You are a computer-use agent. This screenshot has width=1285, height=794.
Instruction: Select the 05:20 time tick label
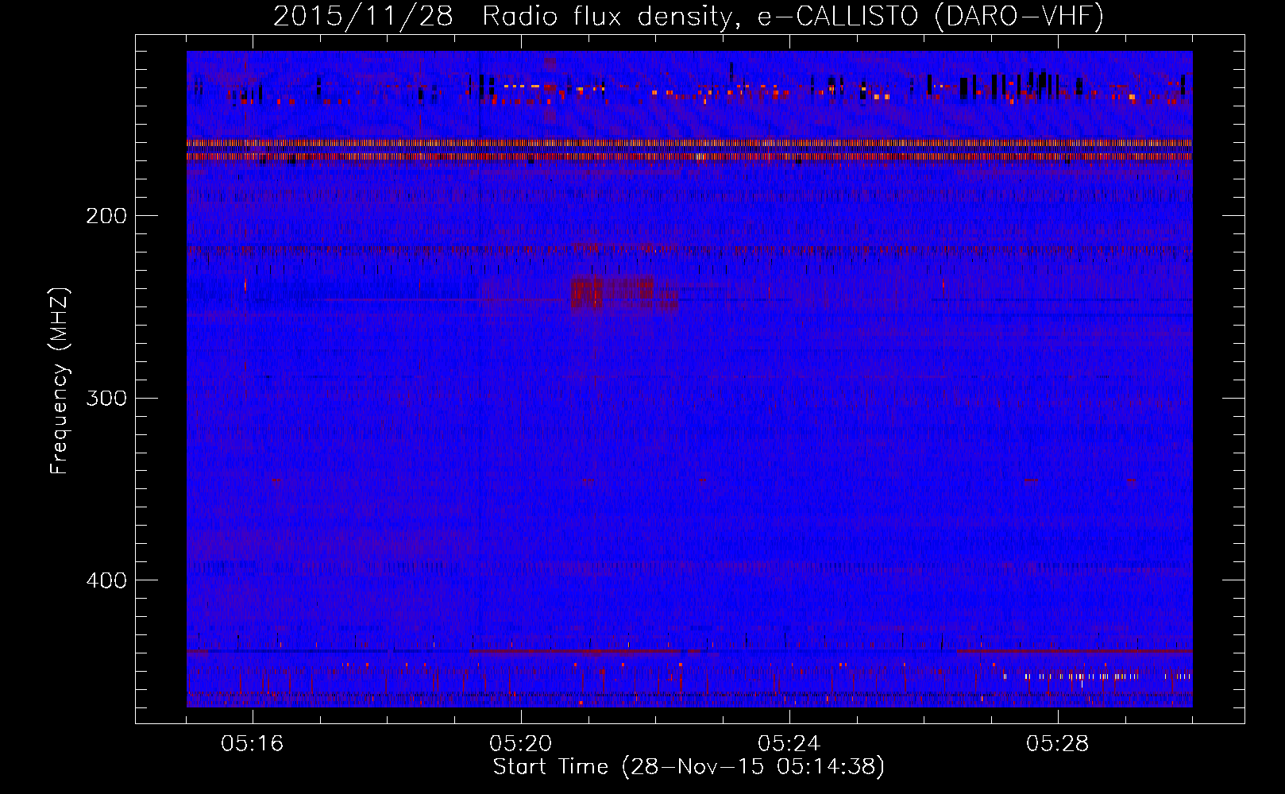[521, 744]
